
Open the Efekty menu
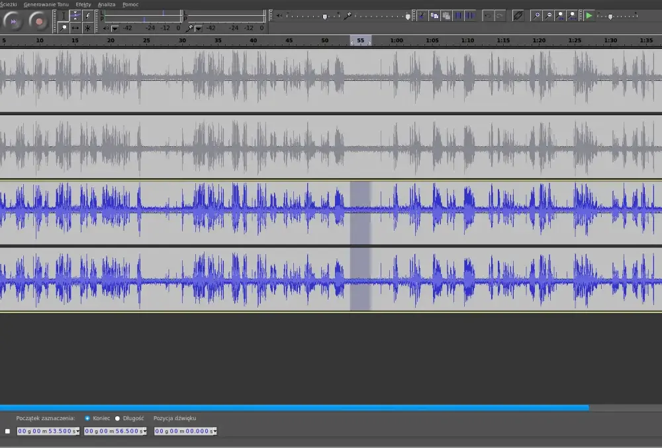[x=83, y=4]
